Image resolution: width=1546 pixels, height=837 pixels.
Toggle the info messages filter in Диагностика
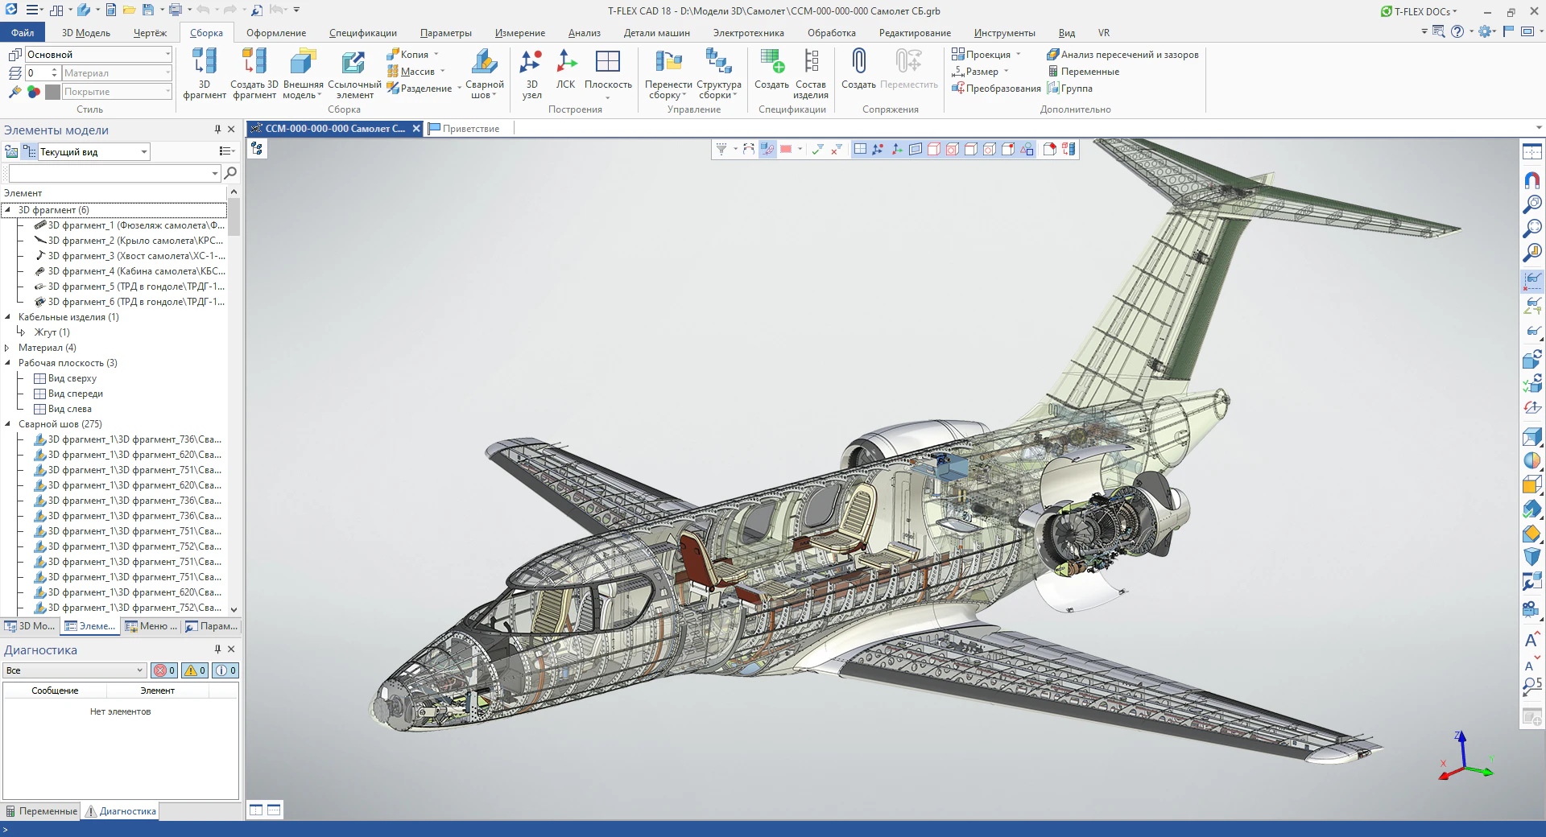click(226, 670)
